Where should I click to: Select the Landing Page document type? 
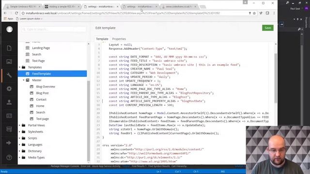41,48
